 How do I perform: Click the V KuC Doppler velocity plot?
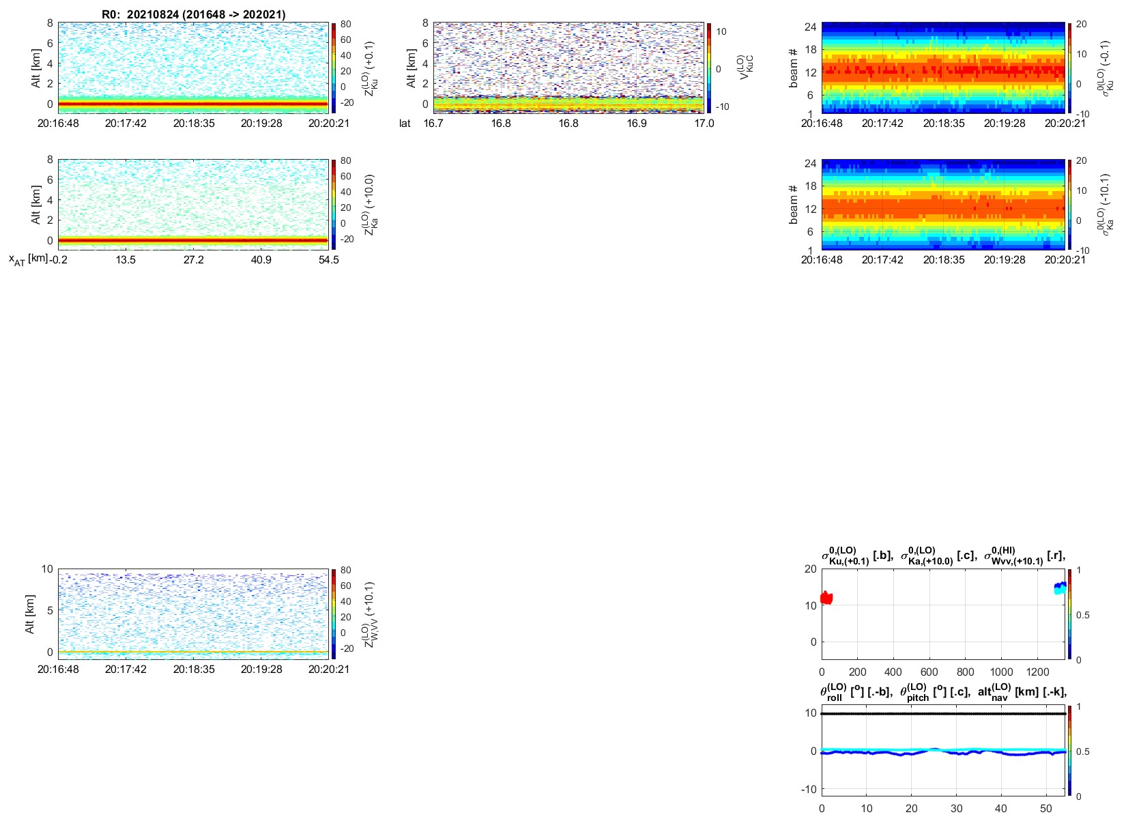[x=568, y=67]
